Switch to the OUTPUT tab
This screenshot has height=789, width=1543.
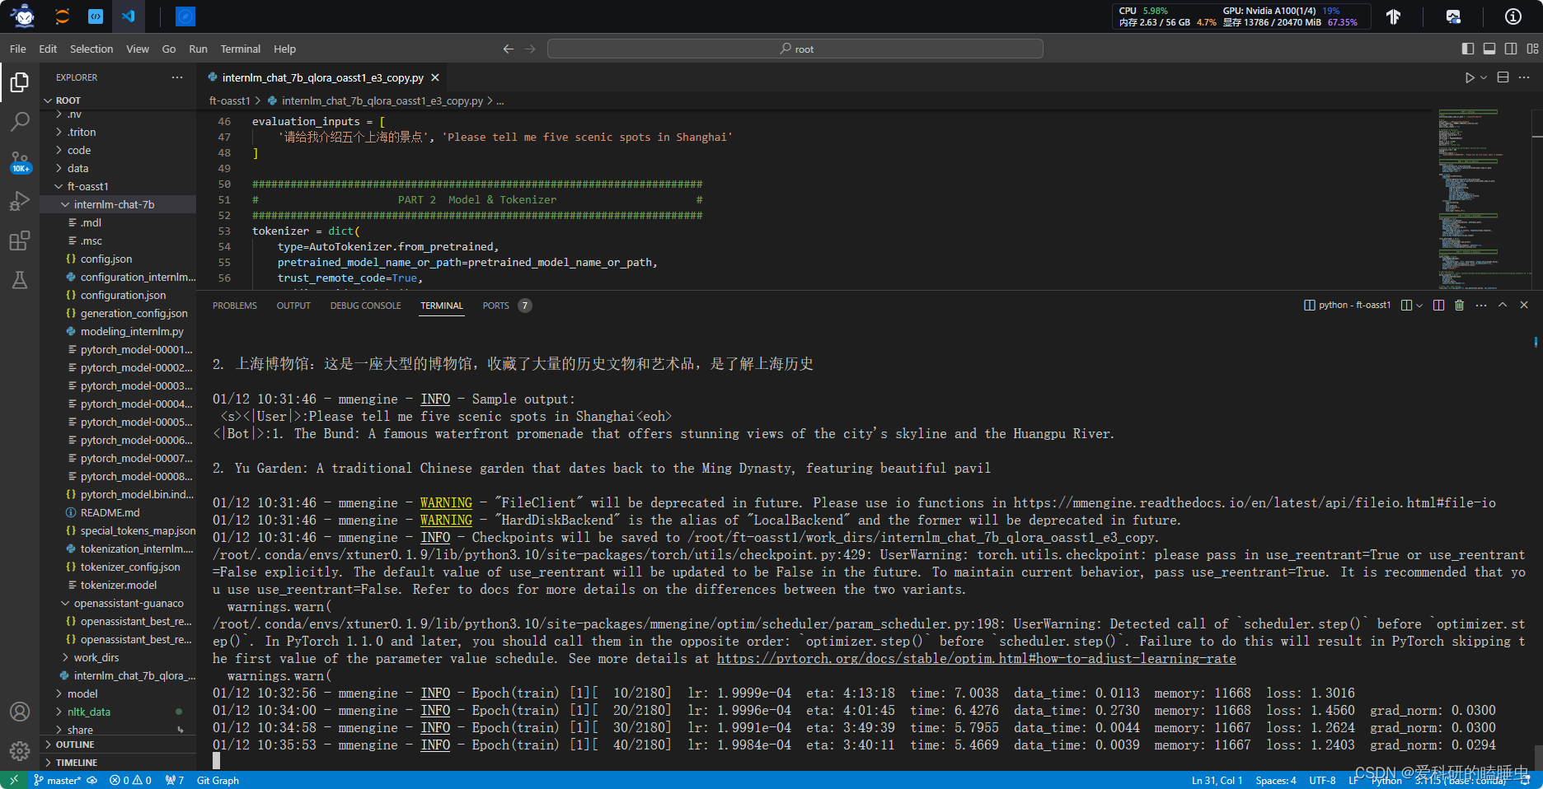(293, 306)
